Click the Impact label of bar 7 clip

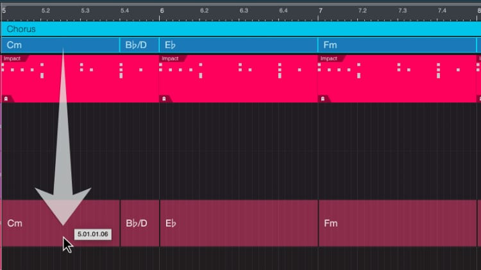tap(328, 58)
